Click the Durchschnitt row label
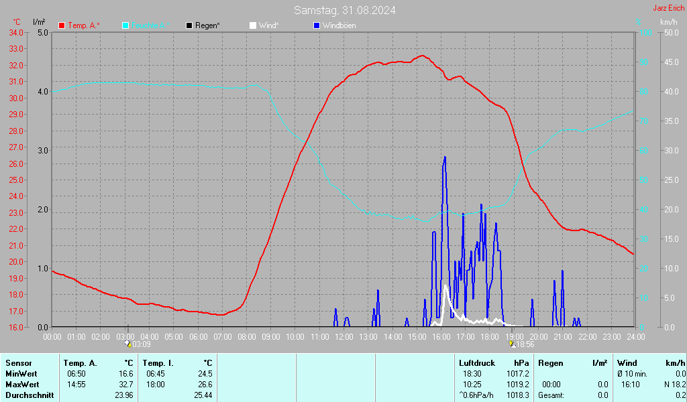This screenshot has height=402, width=687. [x=30, y=395]
